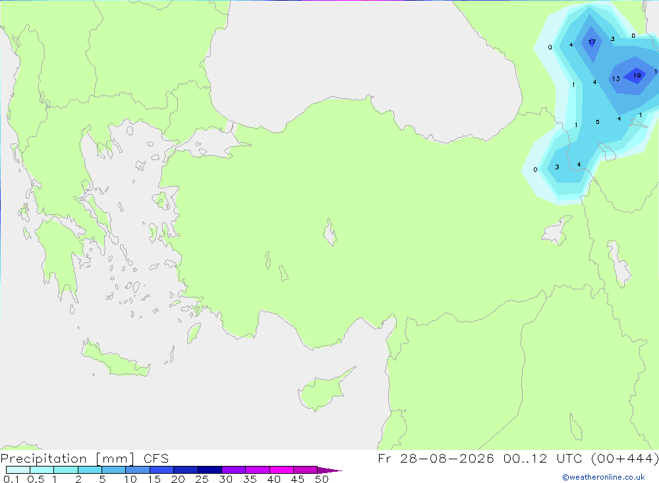Click the '0.5' legend scale label
The image size is (659, 483).
coord(36,479)
